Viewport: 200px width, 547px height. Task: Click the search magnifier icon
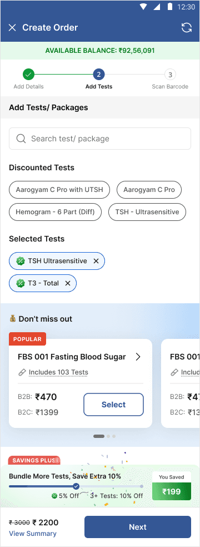(21, 139)
